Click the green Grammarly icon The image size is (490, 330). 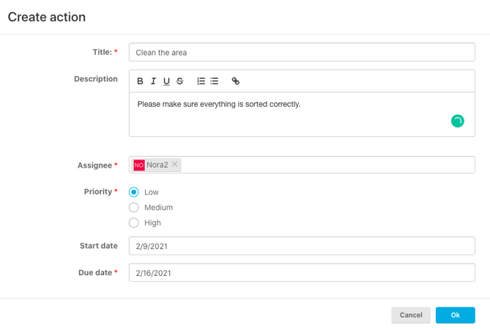(x=458, y=121)
